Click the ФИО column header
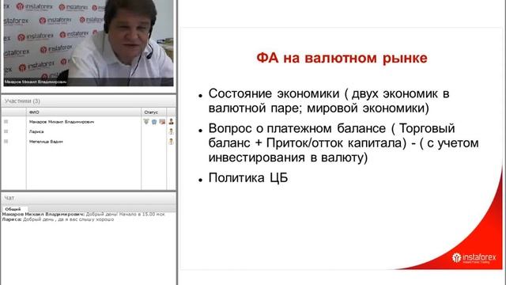 84,112
